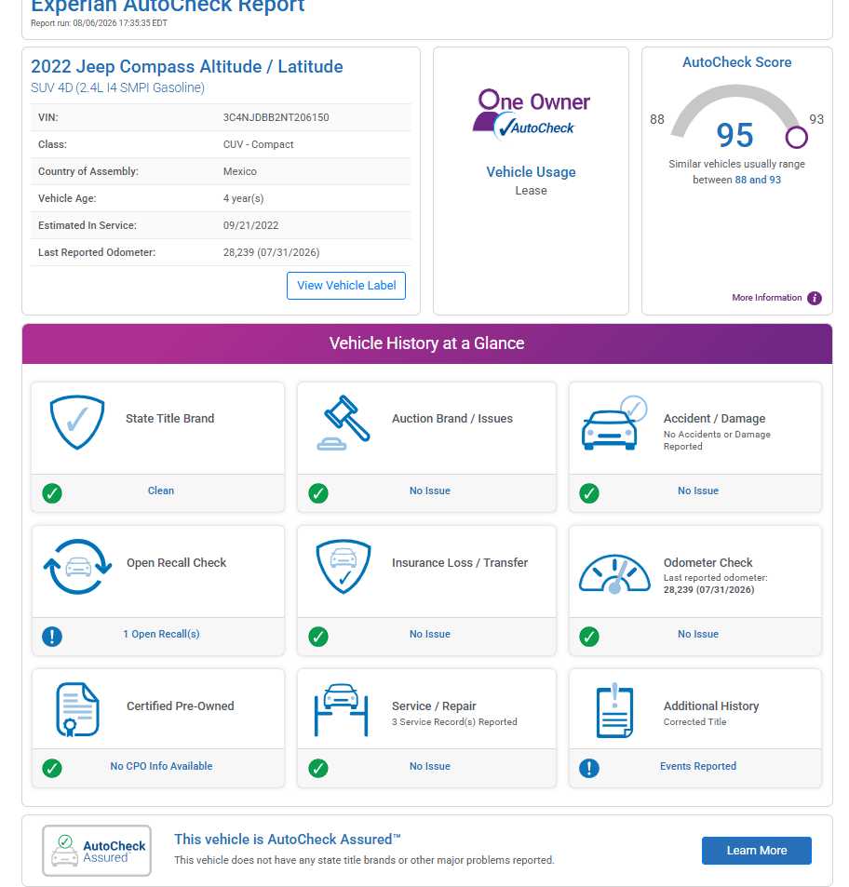
Task: Click green check in Auction Brand card
Action: [317, 492]
